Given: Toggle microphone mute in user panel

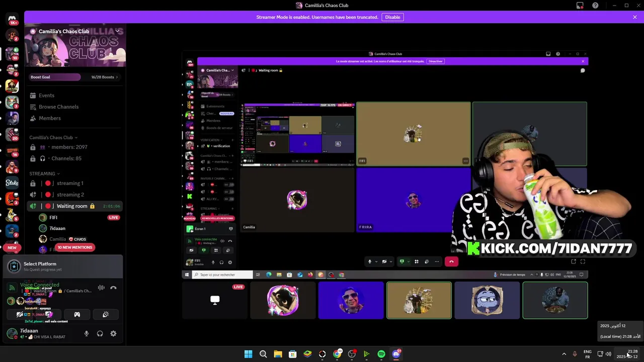Looking at the screenshot, I should 87,333.
